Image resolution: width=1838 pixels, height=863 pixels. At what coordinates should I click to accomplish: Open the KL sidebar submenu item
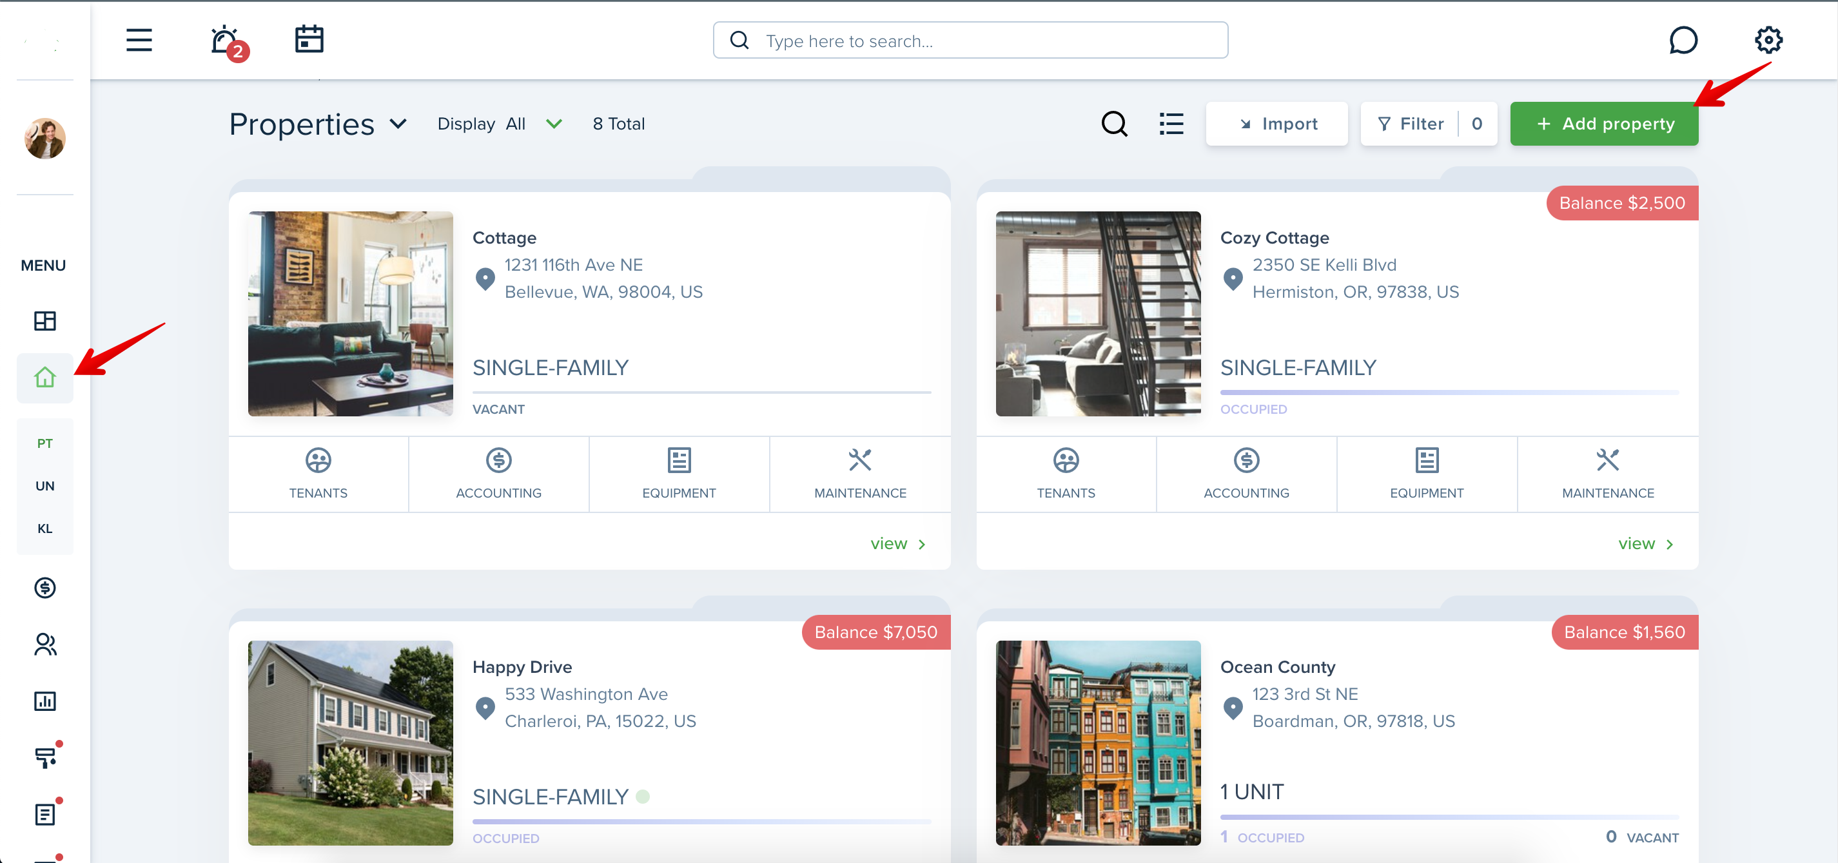(x=45, y=528)
